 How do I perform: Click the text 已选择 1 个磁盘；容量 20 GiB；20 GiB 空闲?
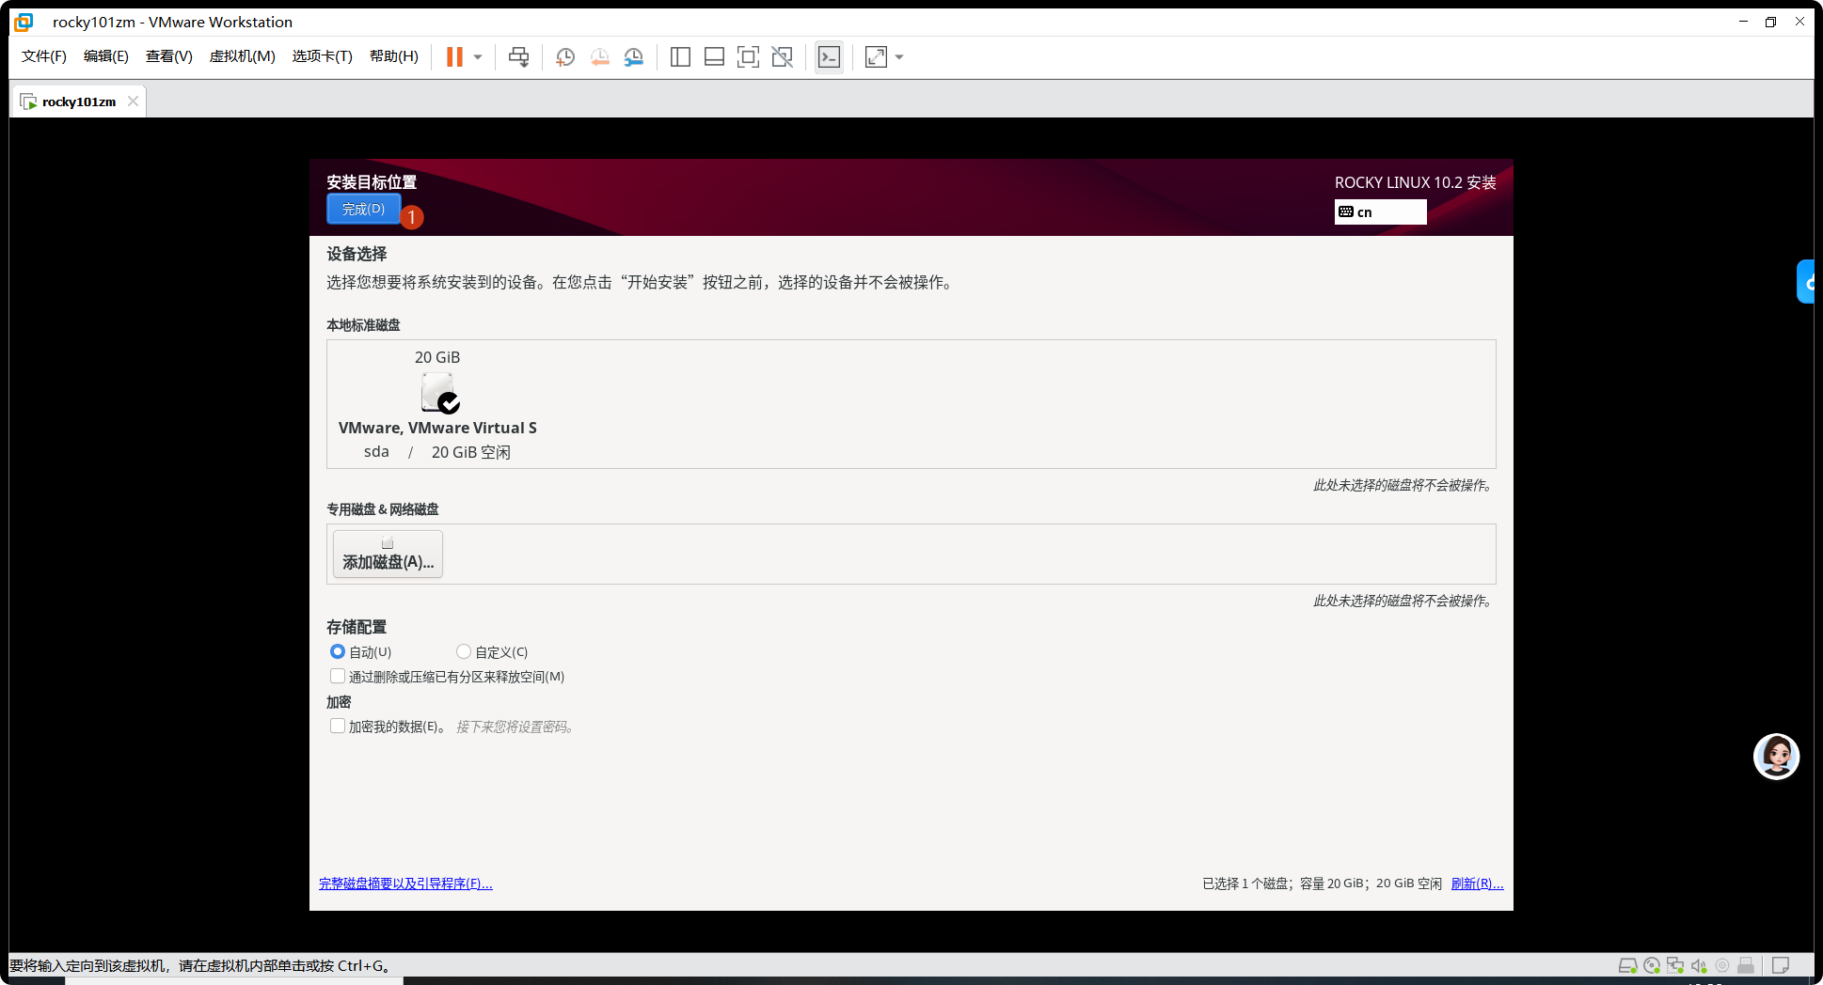point(1322,883)
